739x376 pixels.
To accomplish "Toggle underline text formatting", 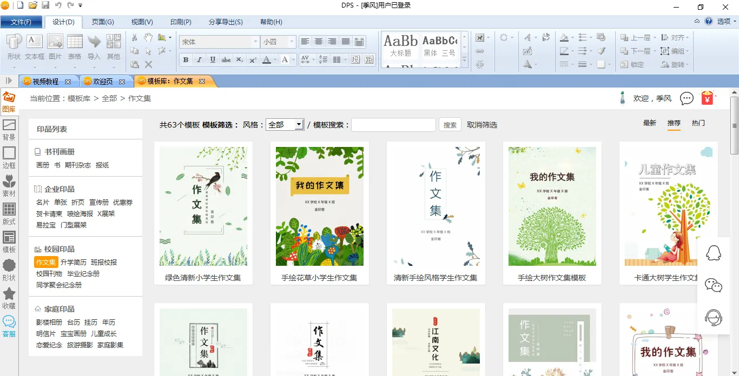I will point(213,60).
